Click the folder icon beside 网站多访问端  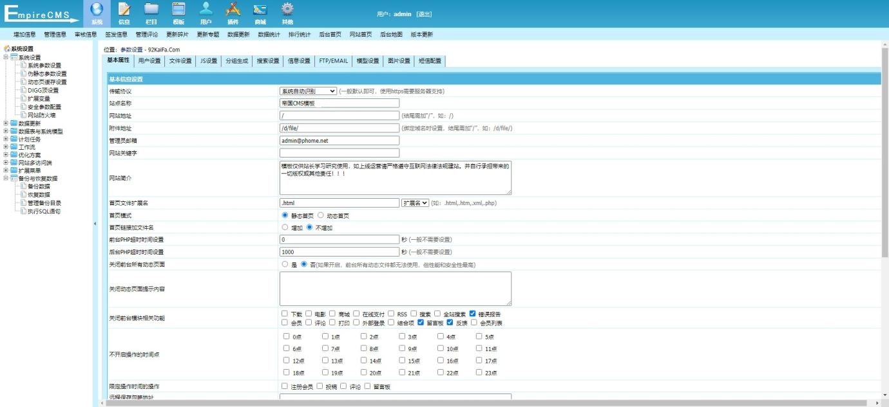14,163
